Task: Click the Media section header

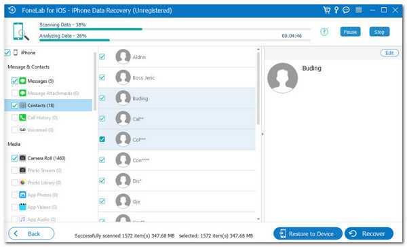Action: 14,144
